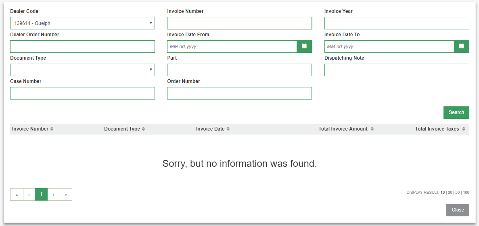Go to next page arrow
The image size is (479, 226).
(x=53, y=194)
